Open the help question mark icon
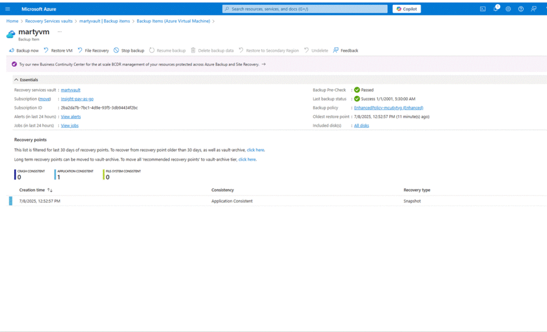The height and width of the screenshot is (332, 547). coord(521,9)
